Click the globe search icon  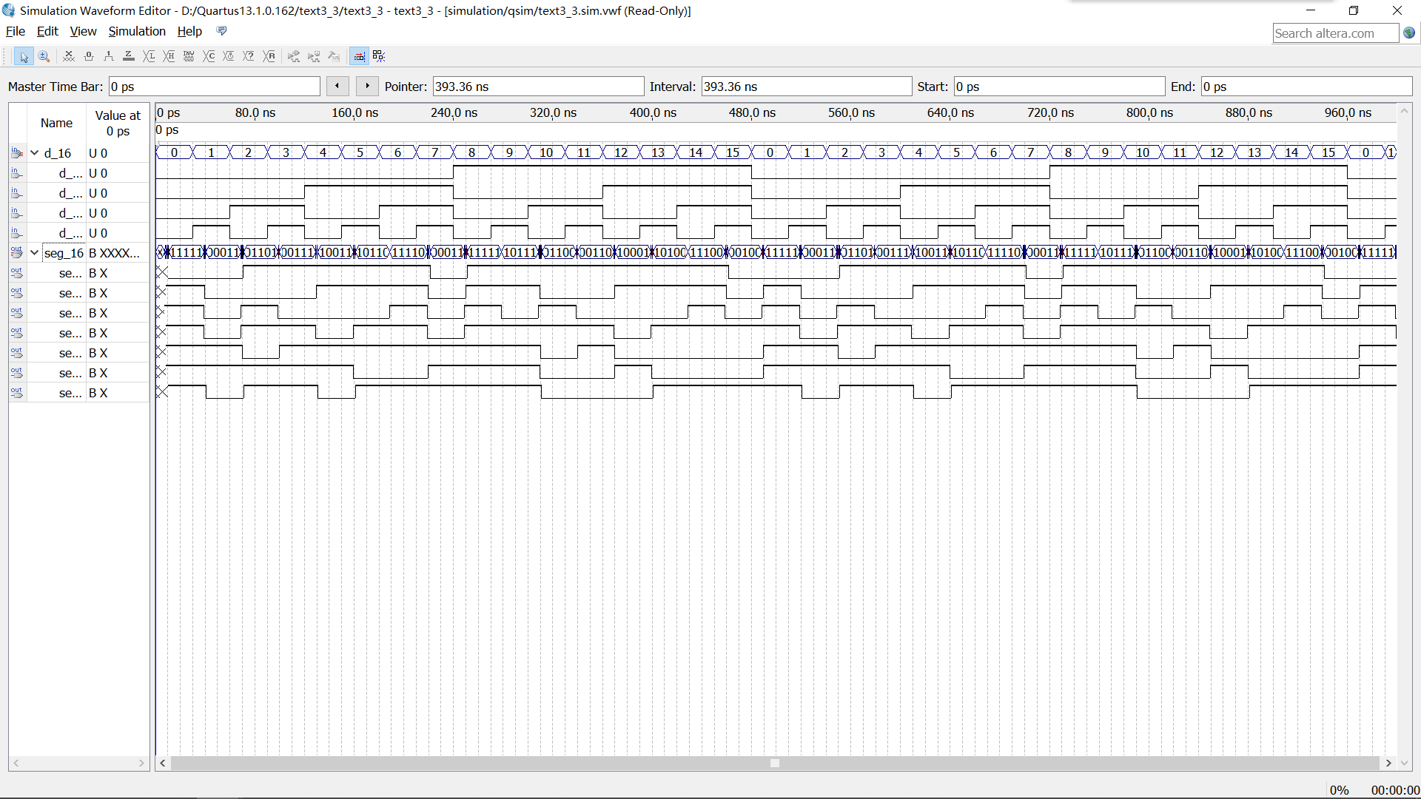tap(1409, 33)
